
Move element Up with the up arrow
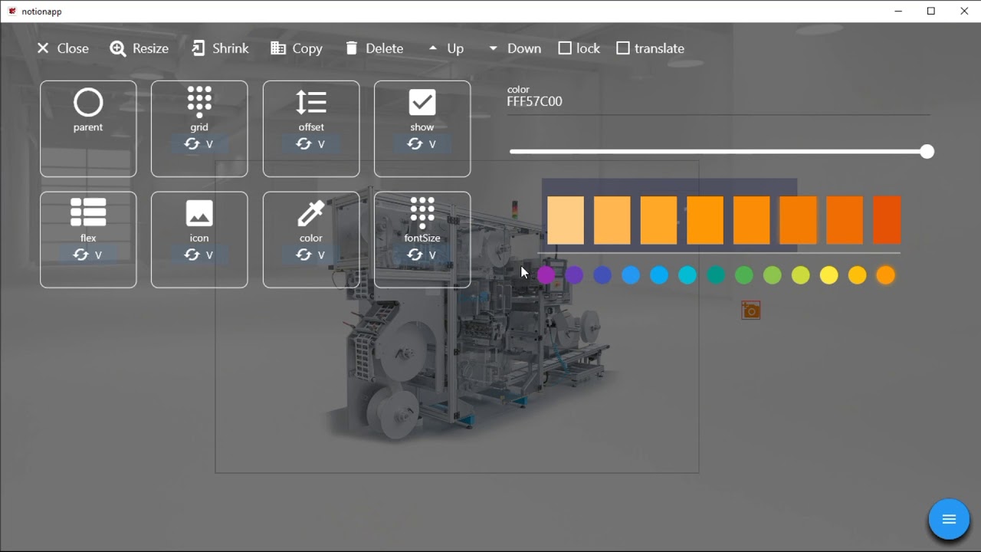click(x=433, y=48)
